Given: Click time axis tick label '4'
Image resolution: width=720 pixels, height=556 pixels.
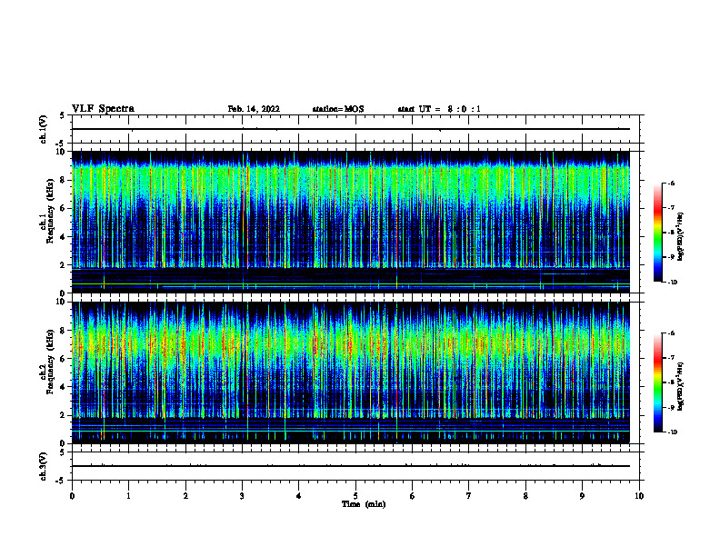Looking at the screenshot, I should coord(299,496).
